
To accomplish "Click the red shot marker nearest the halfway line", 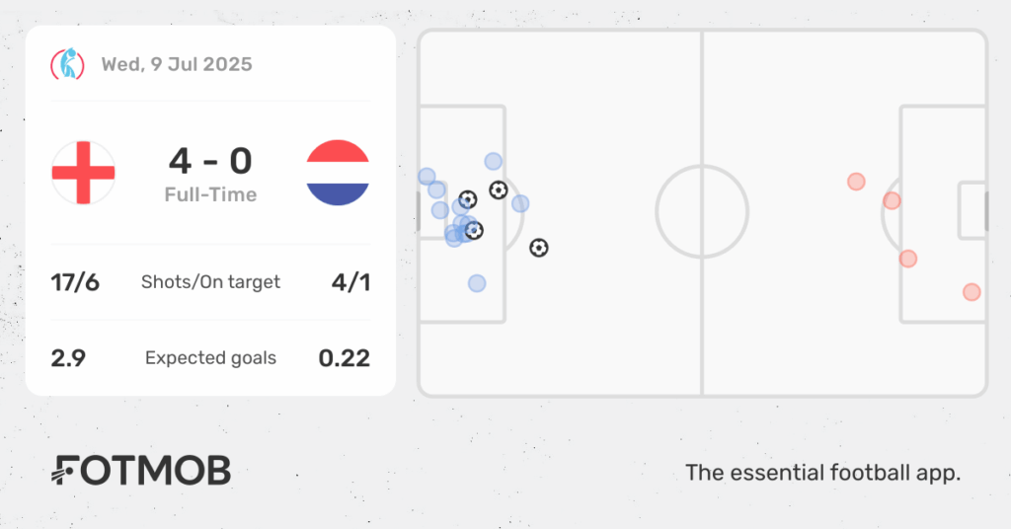I will [856, 182].
